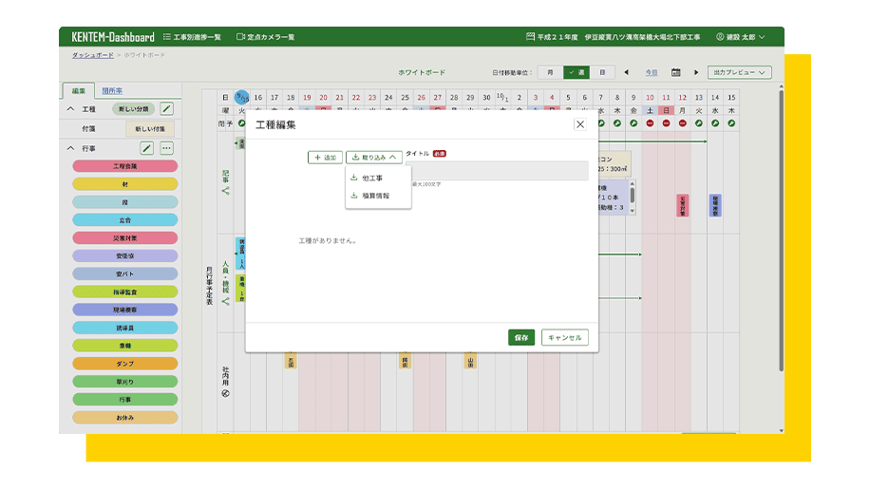The height and width of the screenshot is (489, 870).
Task: Click the pink sticky note on the 12th
Action: point(683,206)
